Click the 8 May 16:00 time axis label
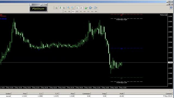Screen dimensions: 174x98 coord(10,88)
